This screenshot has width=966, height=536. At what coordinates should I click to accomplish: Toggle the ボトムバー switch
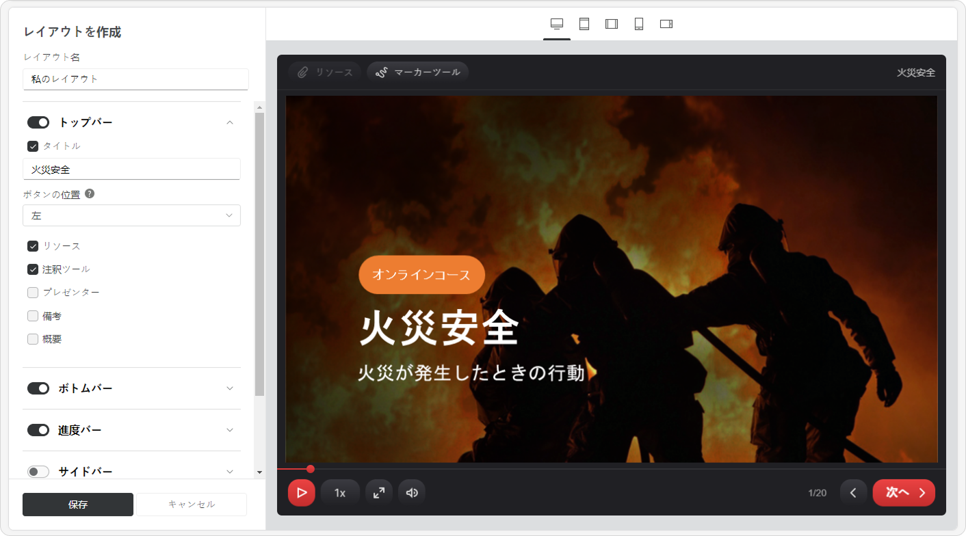[38, 388]
